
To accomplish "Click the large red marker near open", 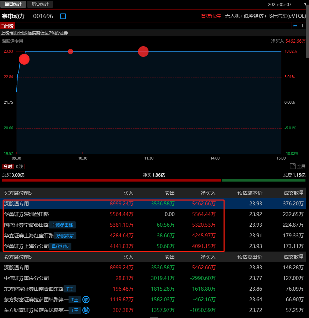I will (x=24, y=59).
